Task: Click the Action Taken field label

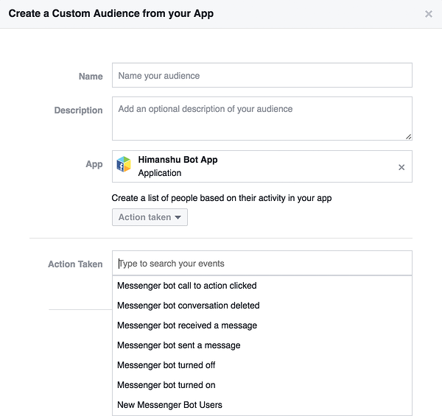Action: point(75,264)
